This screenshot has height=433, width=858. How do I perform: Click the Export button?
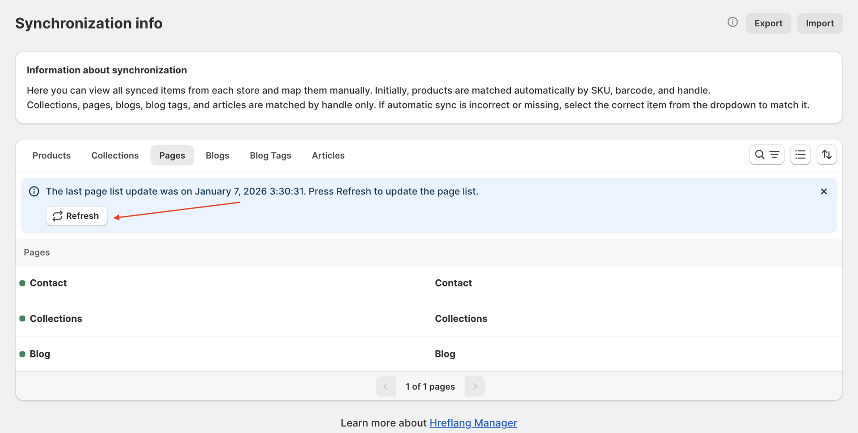tap(768, 23)
